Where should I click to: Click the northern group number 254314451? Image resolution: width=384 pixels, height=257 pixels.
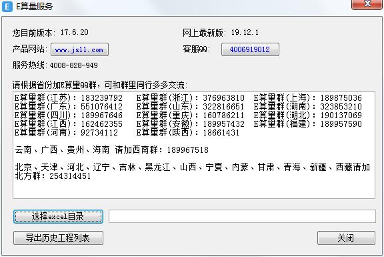(70, 176)
